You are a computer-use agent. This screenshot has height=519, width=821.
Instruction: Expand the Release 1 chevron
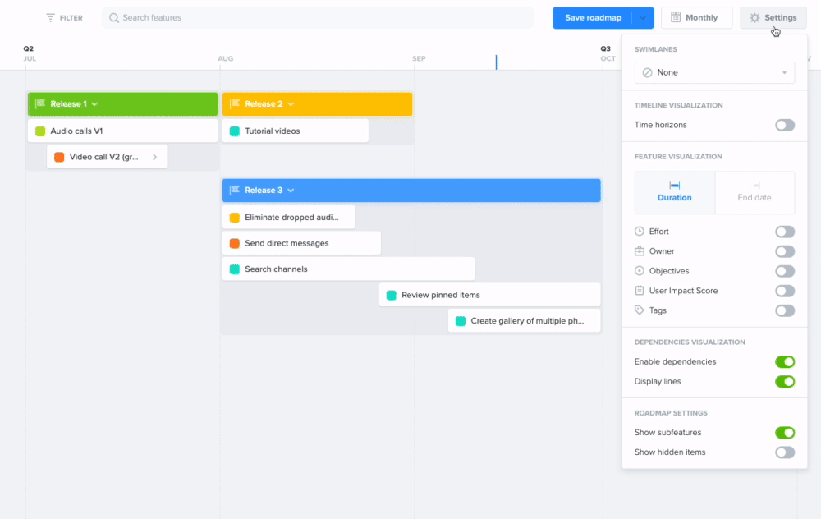pos(94,103)
